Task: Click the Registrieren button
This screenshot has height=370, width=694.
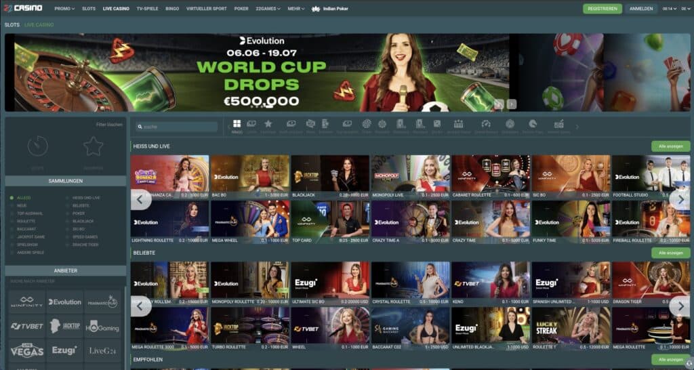Action: coord(603,9)
